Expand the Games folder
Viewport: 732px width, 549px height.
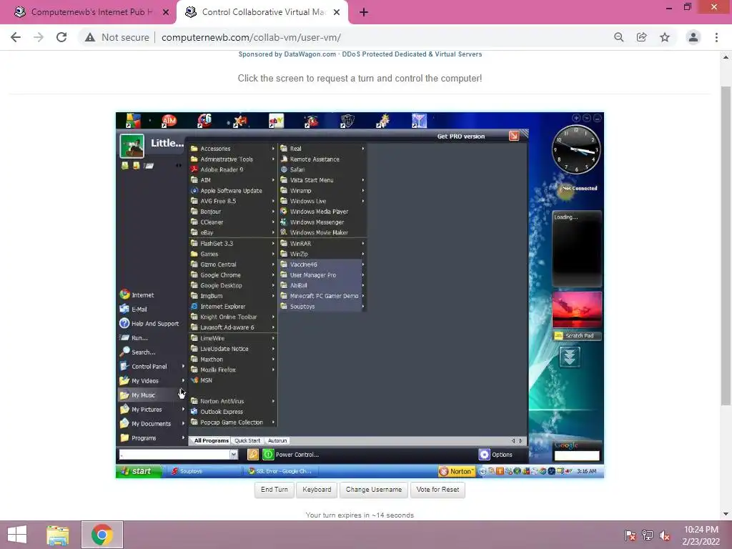(x=232, y=254)
